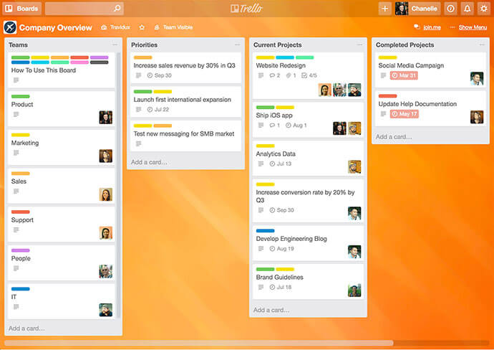The image size is (494, 350).
Task: Click Show Menu link
Action: 473,27
